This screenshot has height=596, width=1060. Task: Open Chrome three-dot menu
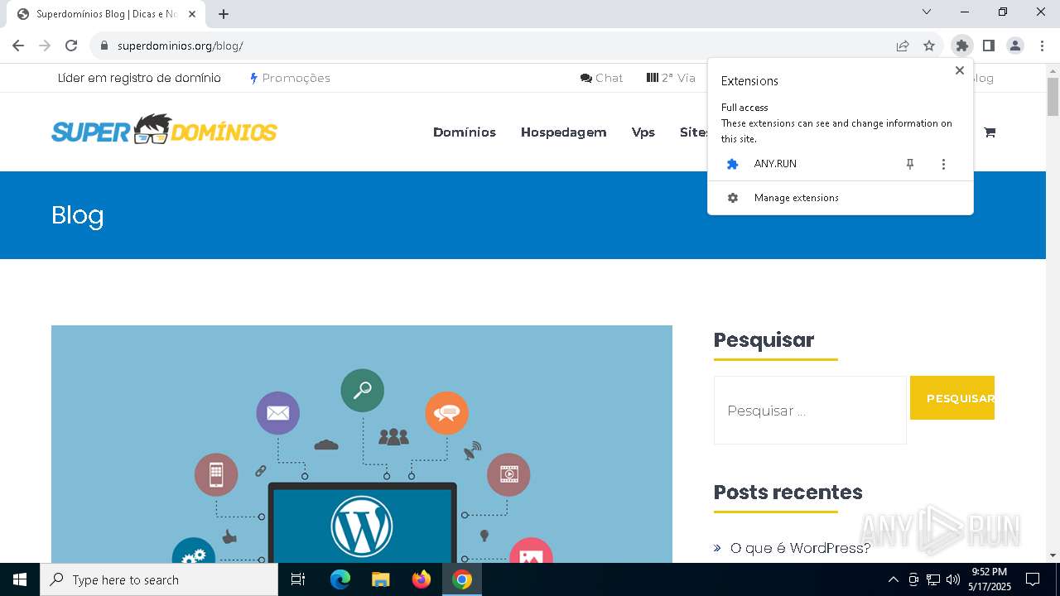pyautogui.click(x=1043, y=46)
